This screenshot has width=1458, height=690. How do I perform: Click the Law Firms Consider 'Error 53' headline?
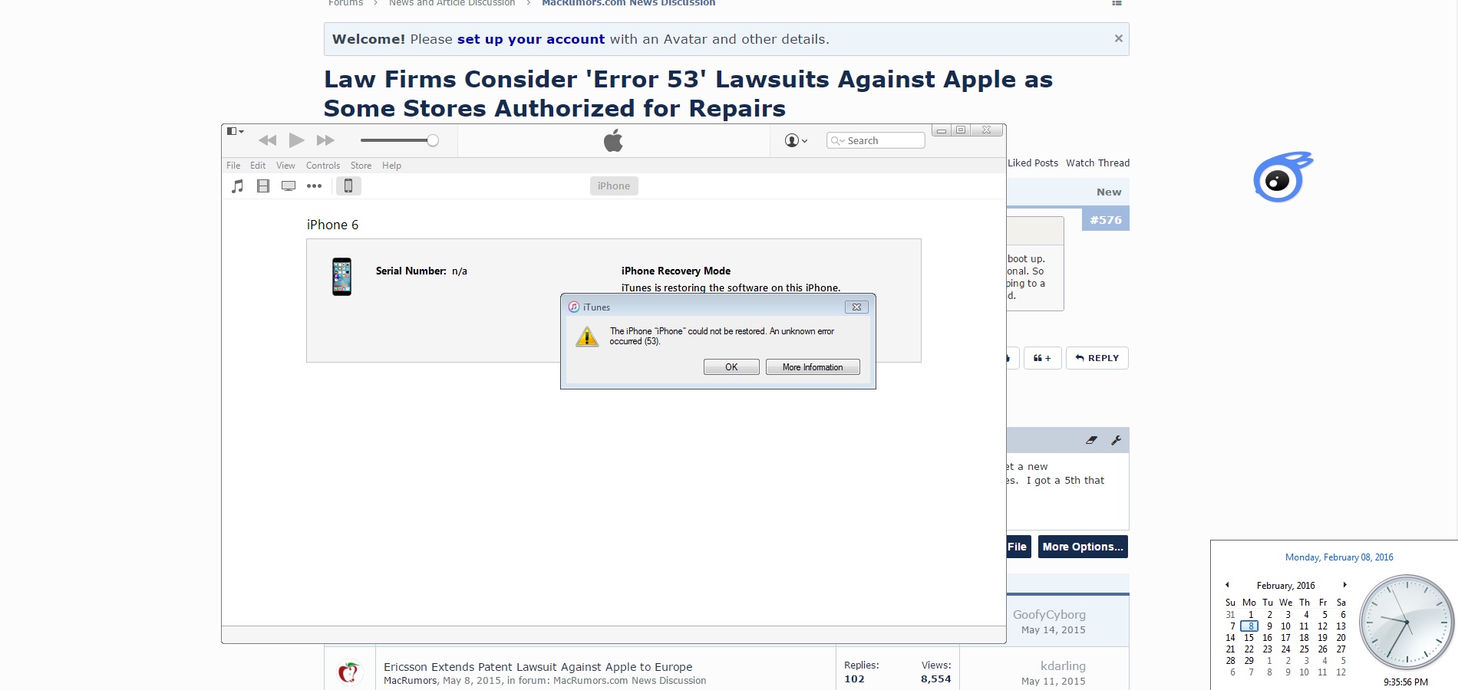688,94
